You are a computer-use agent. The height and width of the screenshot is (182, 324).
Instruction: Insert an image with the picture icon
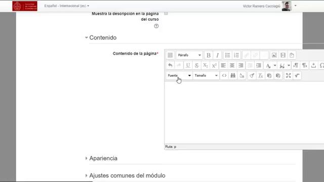(274, 55)
